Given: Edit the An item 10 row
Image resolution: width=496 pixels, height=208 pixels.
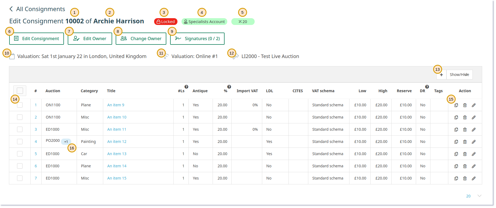Looking at the screenshot, I should click(474, 117).
